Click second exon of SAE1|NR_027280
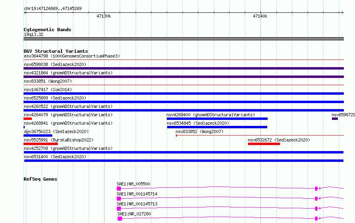Viewport: 355px width, 223px height. pyautogui.click(x=316, y=219)
